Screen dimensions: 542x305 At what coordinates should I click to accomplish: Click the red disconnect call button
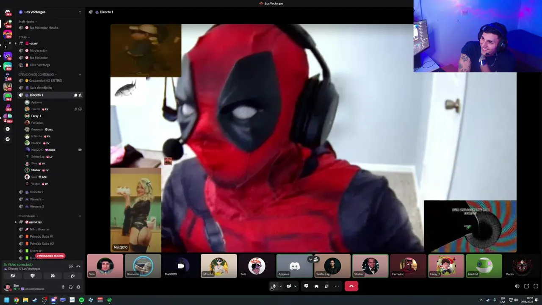click(351, 286)
